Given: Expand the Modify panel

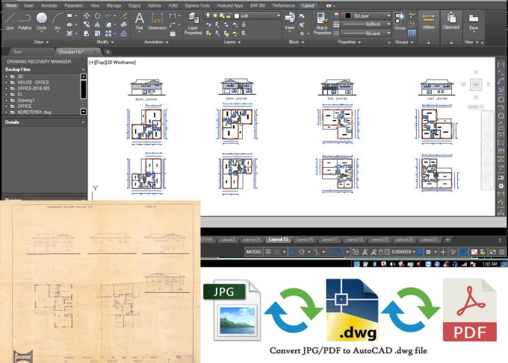Looking at the screenshot, I should [105, 42].
